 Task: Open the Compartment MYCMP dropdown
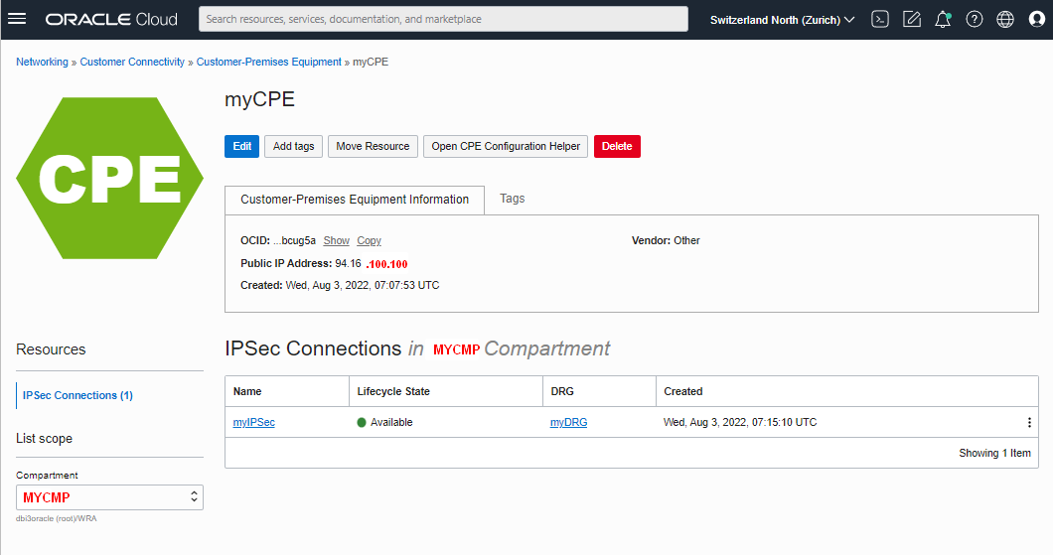109,497
